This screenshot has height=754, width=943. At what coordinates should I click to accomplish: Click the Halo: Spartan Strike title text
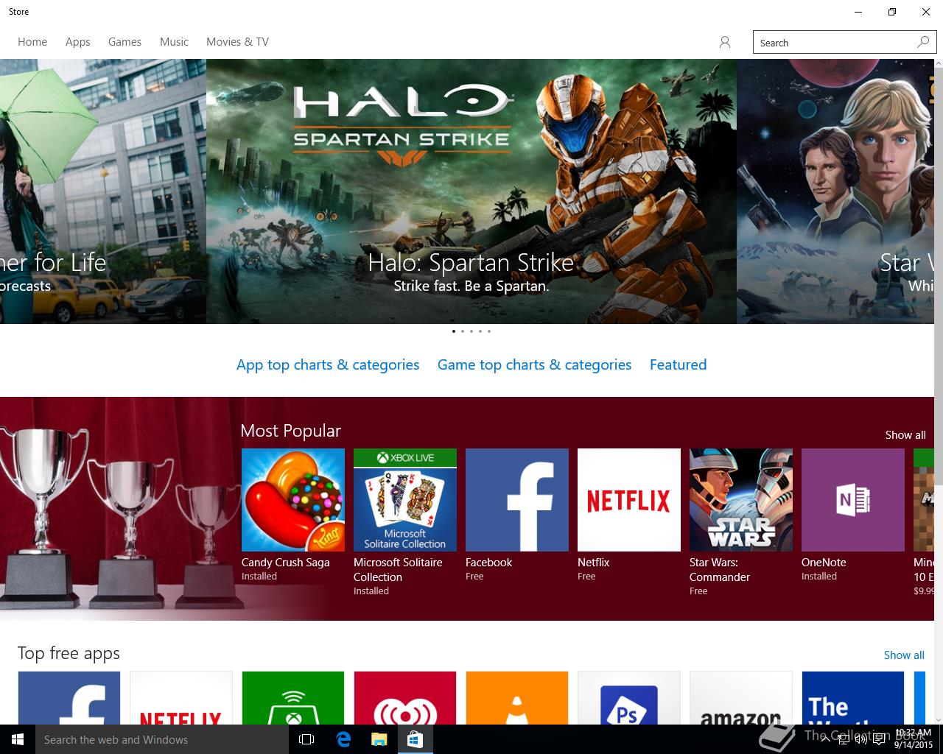471,263
